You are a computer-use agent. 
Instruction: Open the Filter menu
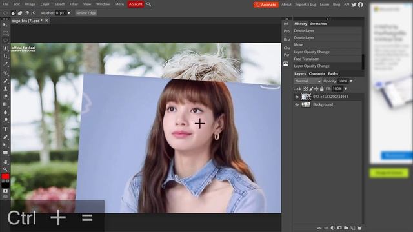coord(74,5)
